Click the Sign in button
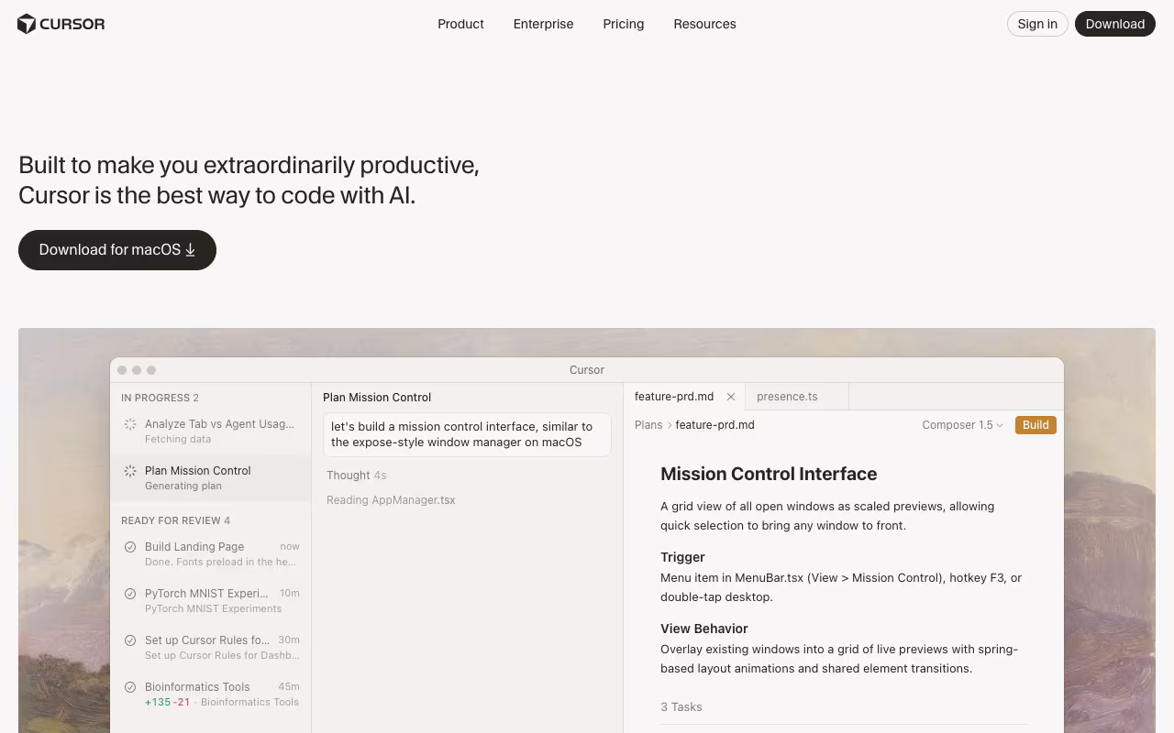Viewport: 1174px width, 733px height. 1037,24
